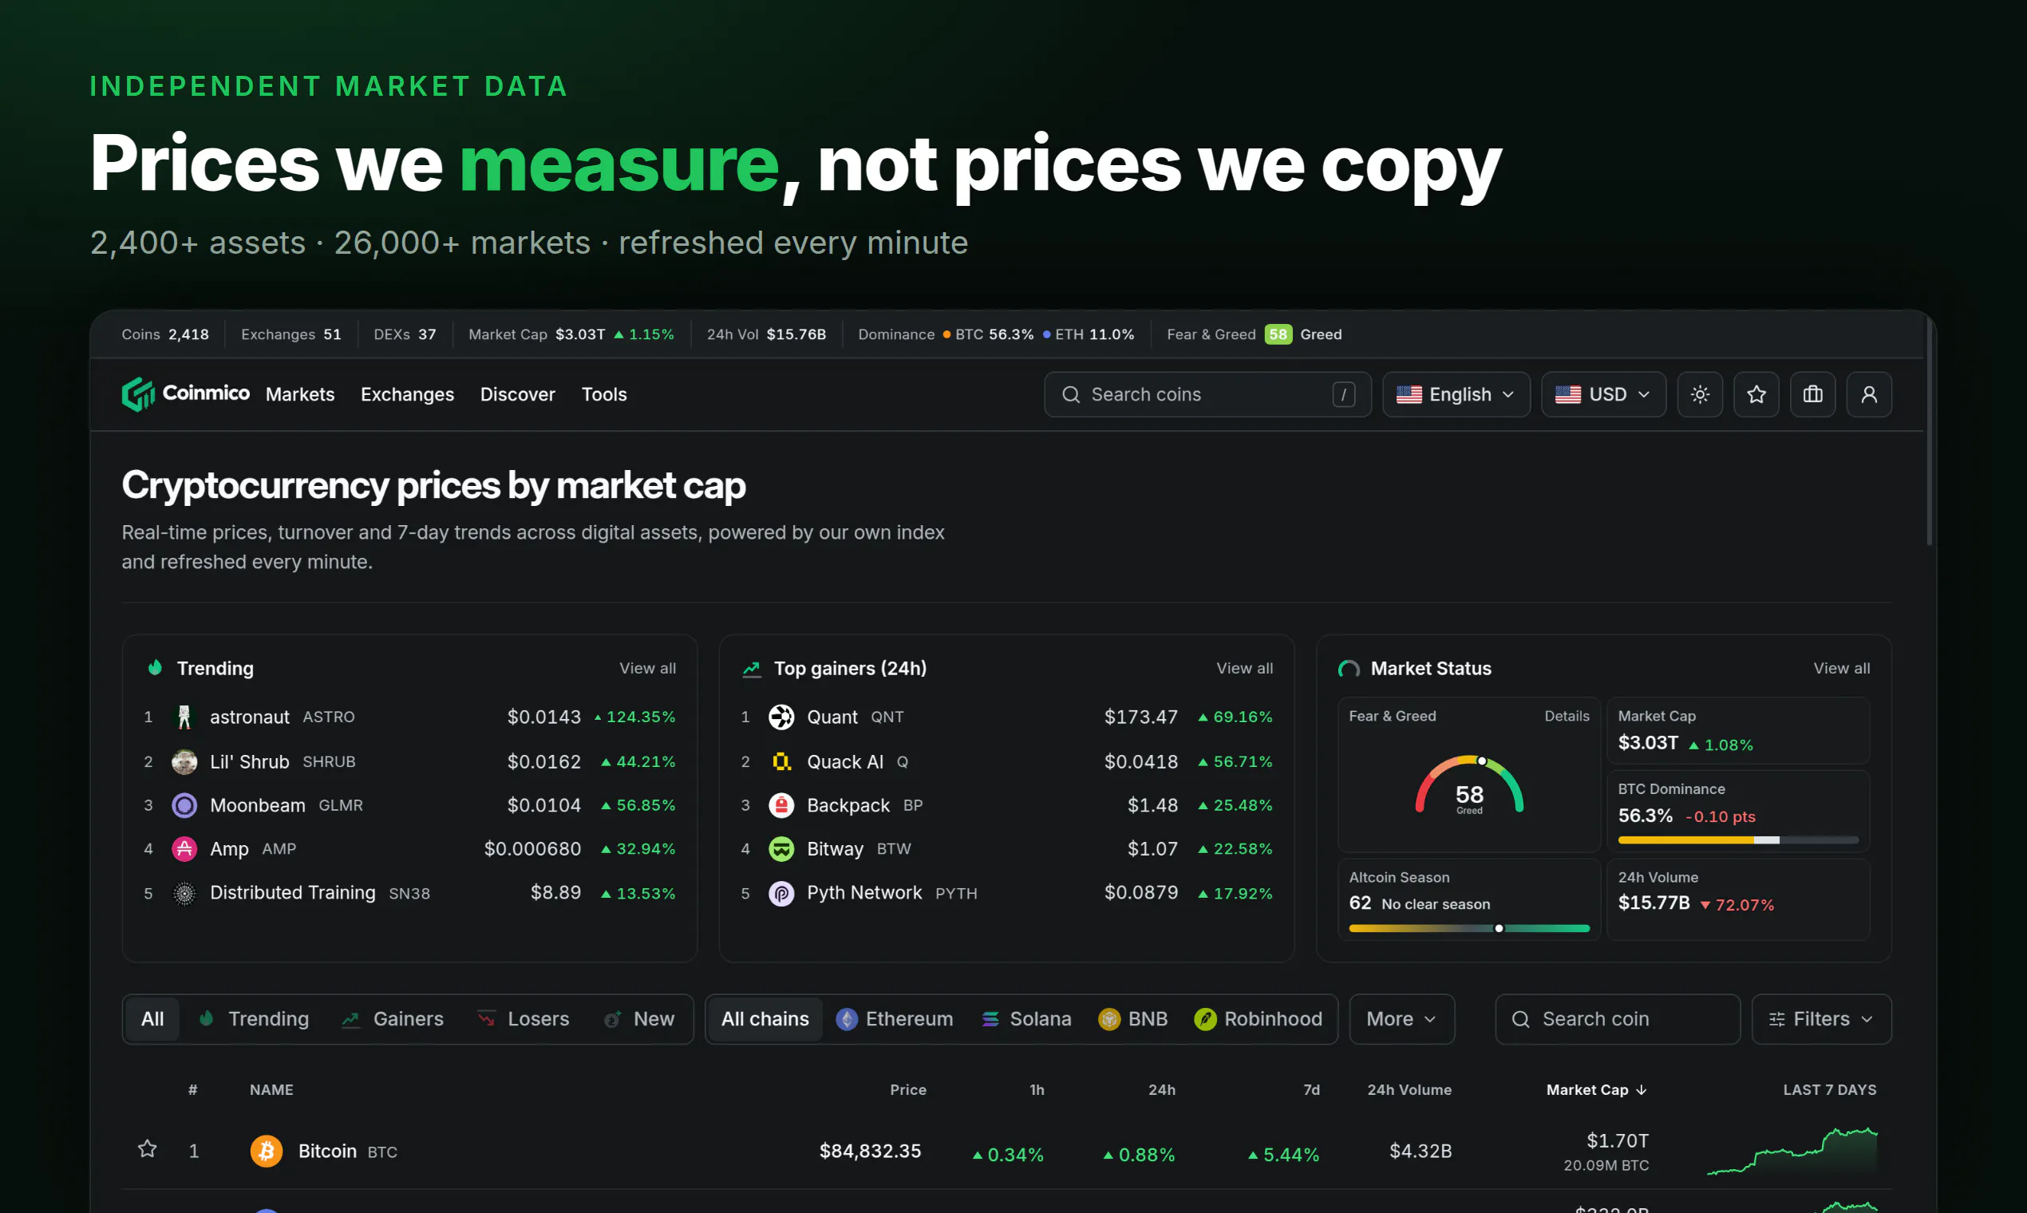Viewport: 2027px width, 1213px height.
Task: Click the Lil' Shrub coin icon
Action: tap(184, 762)
